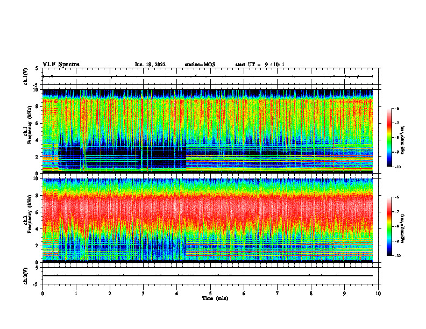Click the ch.2 frequency axis "8" tick label
This screenshot has height=329, width=426.
[x=37, y=196]
